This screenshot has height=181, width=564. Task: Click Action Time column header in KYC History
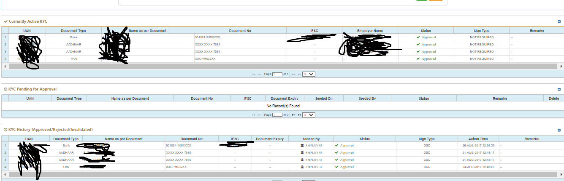(478, 139)
